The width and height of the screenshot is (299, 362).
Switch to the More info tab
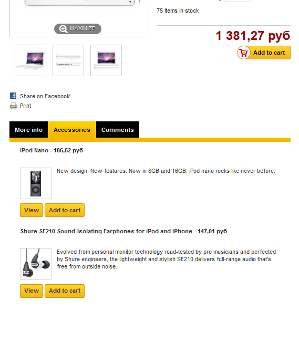click(x=28, y=130)
